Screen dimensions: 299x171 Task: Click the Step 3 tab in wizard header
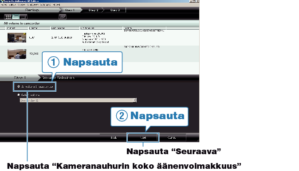coord(115,10)
